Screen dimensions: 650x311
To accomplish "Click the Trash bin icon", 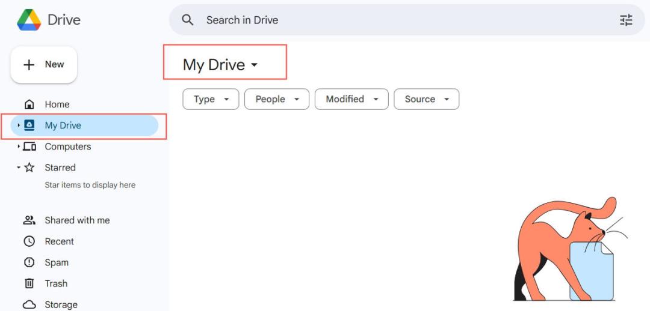I will point(29,283).
